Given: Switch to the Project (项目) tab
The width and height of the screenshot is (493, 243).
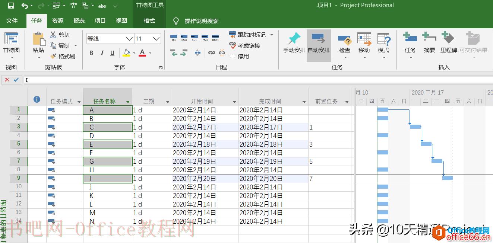Looking at the screenshot, I should 100,21.
